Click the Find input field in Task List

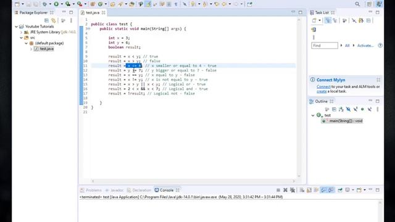tap(325, 46)
